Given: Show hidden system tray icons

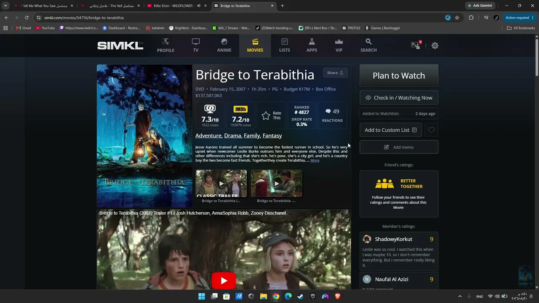Looking at the screenshot, I should 460,296.
